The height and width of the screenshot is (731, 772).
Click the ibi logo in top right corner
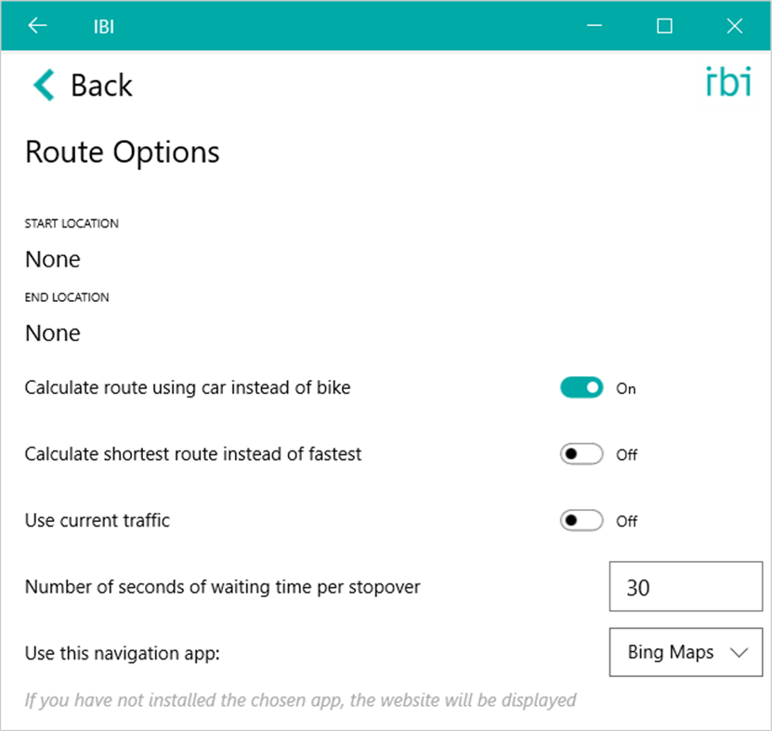pos(728,83)
